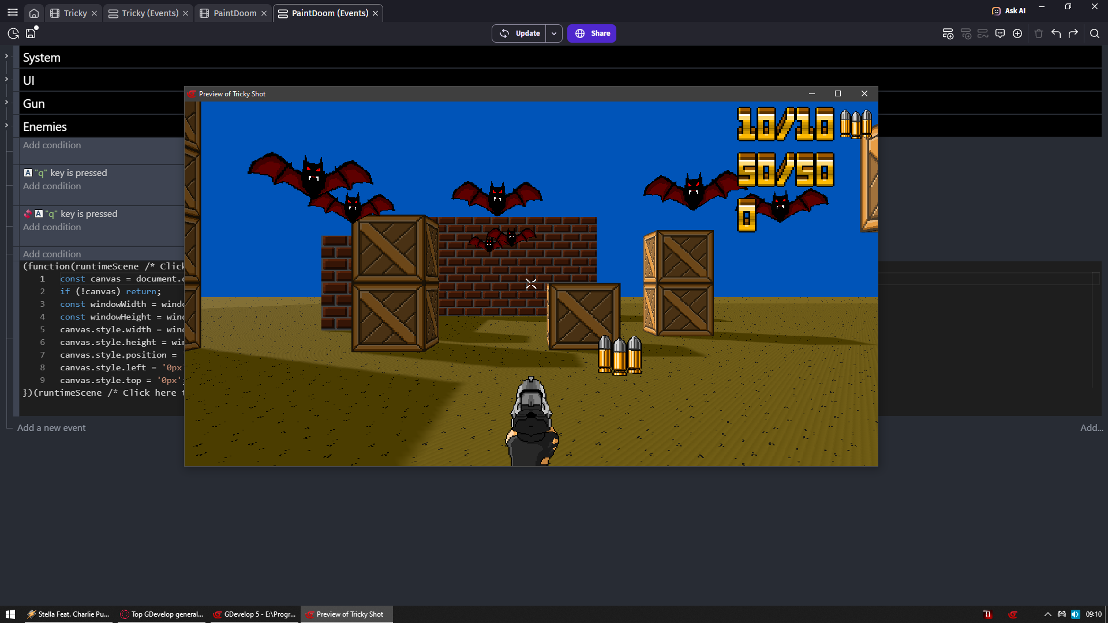Open GDevelop 5 window in the taskbar

[x=254, y=614]
